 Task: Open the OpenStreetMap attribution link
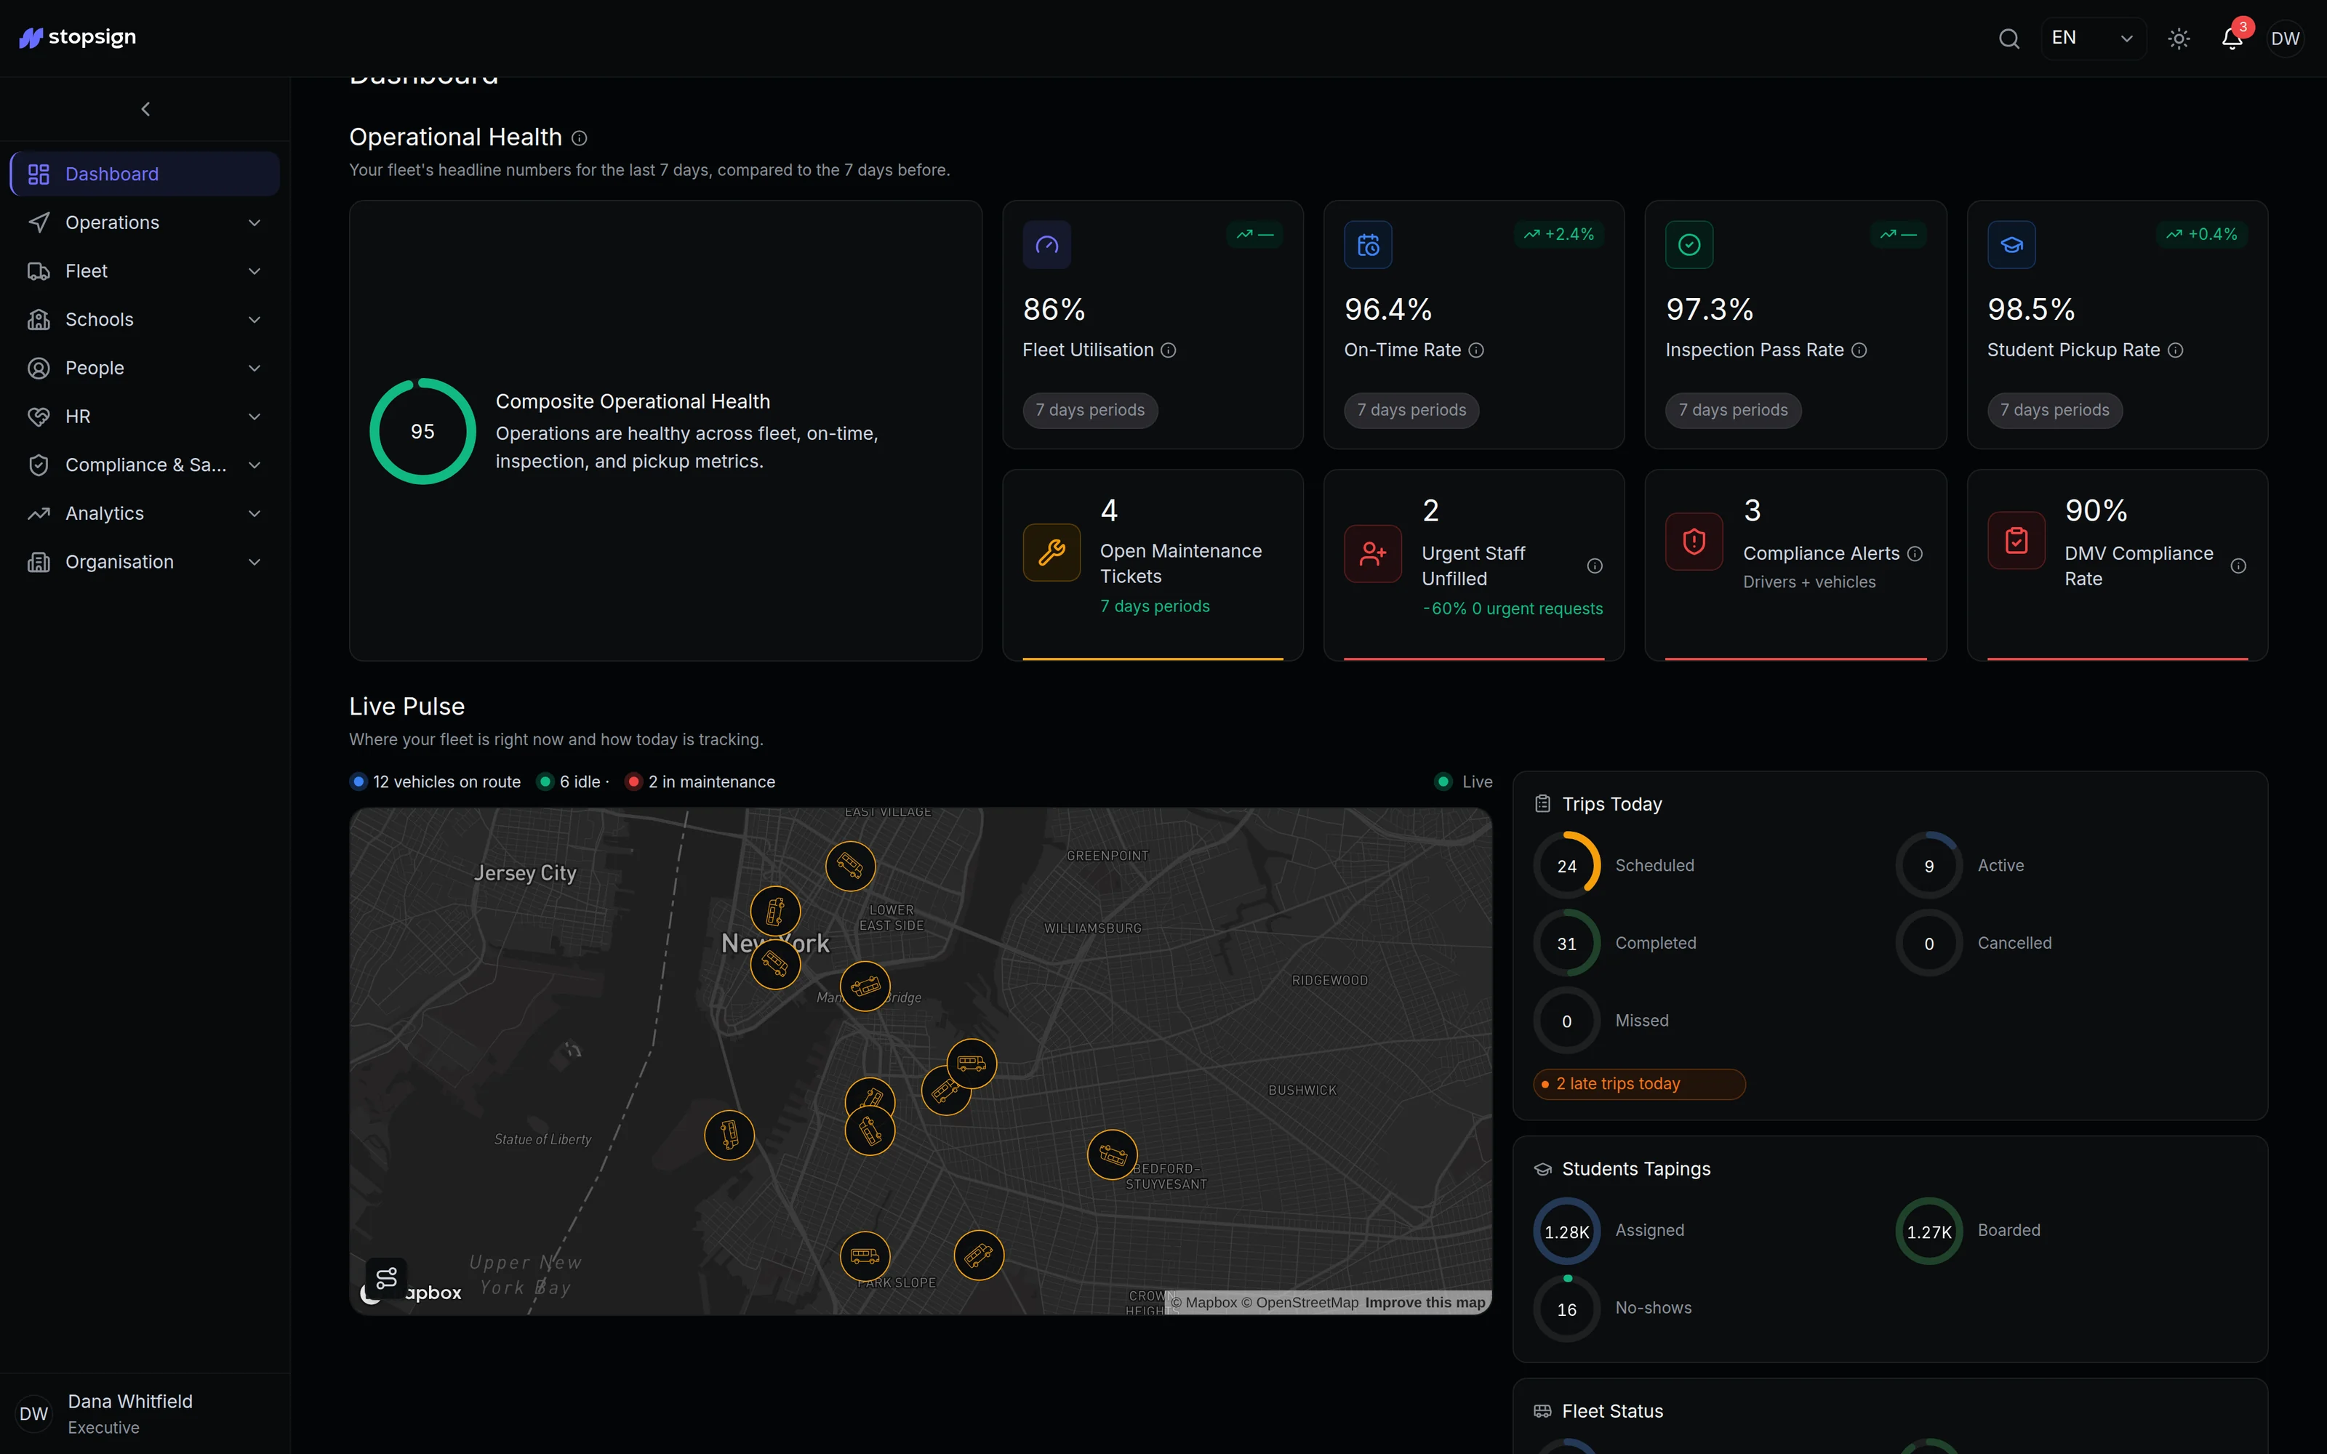pyautogui.click(x=1300, y=1302)
